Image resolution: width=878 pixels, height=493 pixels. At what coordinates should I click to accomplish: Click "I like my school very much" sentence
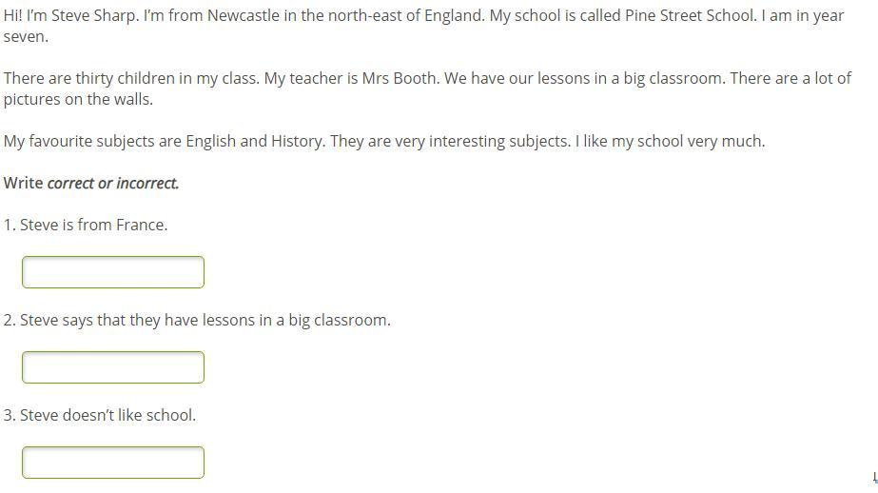point(669,141)
